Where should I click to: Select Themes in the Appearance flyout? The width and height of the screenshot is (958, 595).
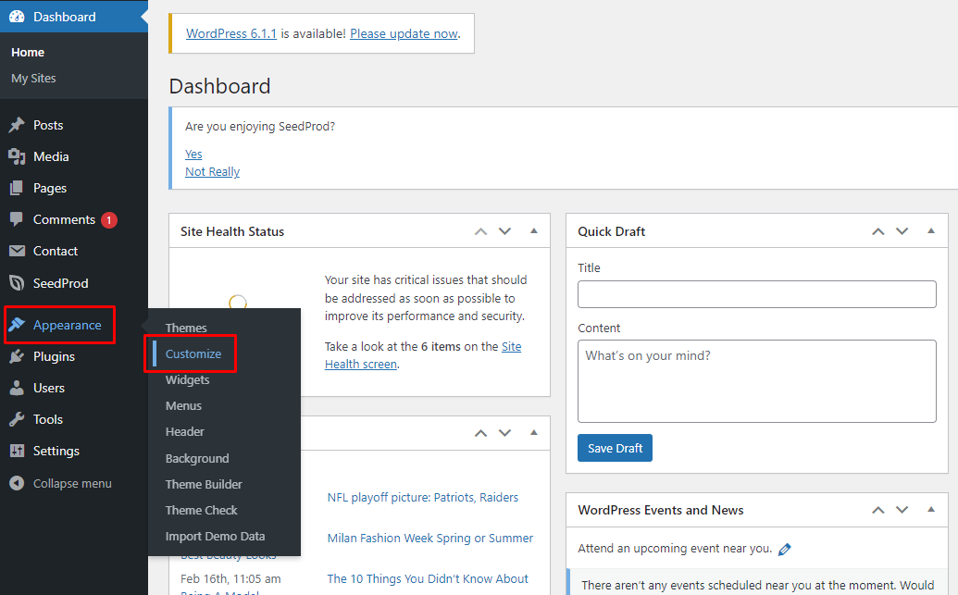point(186,328)
